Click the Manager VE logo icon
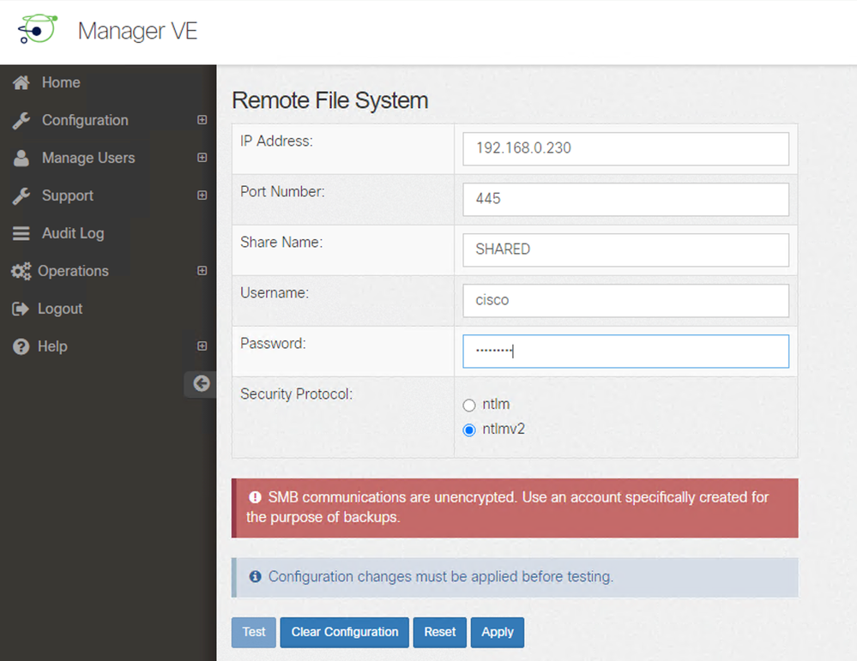857x661 pixels. point(37,29)
